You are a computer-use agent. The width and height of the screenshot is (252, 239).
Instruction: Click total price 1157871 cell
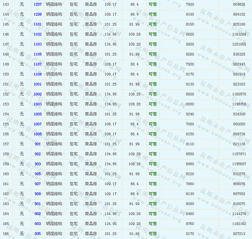click(239, 154)
